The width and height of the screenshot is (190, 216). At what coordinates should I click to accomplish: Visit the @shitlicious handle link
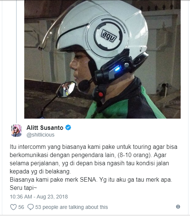click(x=40, y=135)
